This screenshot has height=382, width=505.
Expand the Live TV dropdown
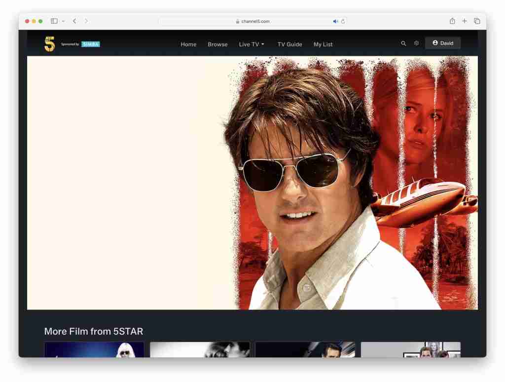pos(251,44)
